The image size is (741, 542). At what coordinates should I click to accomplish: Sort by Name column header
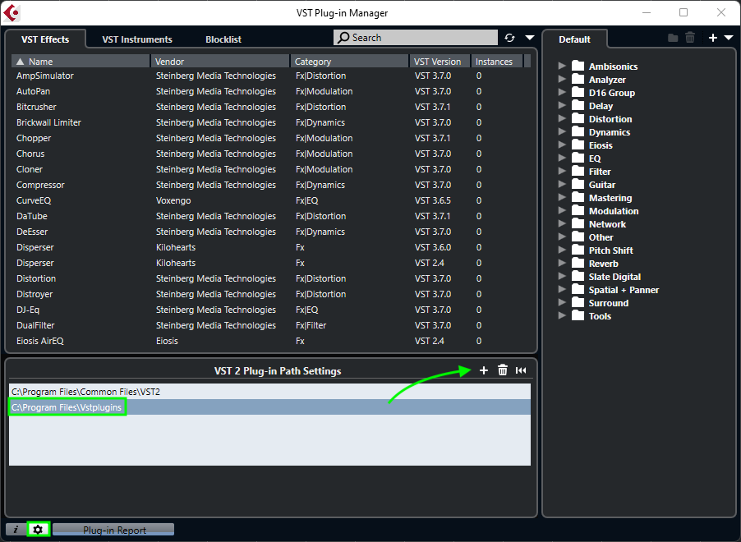[81, 62]
